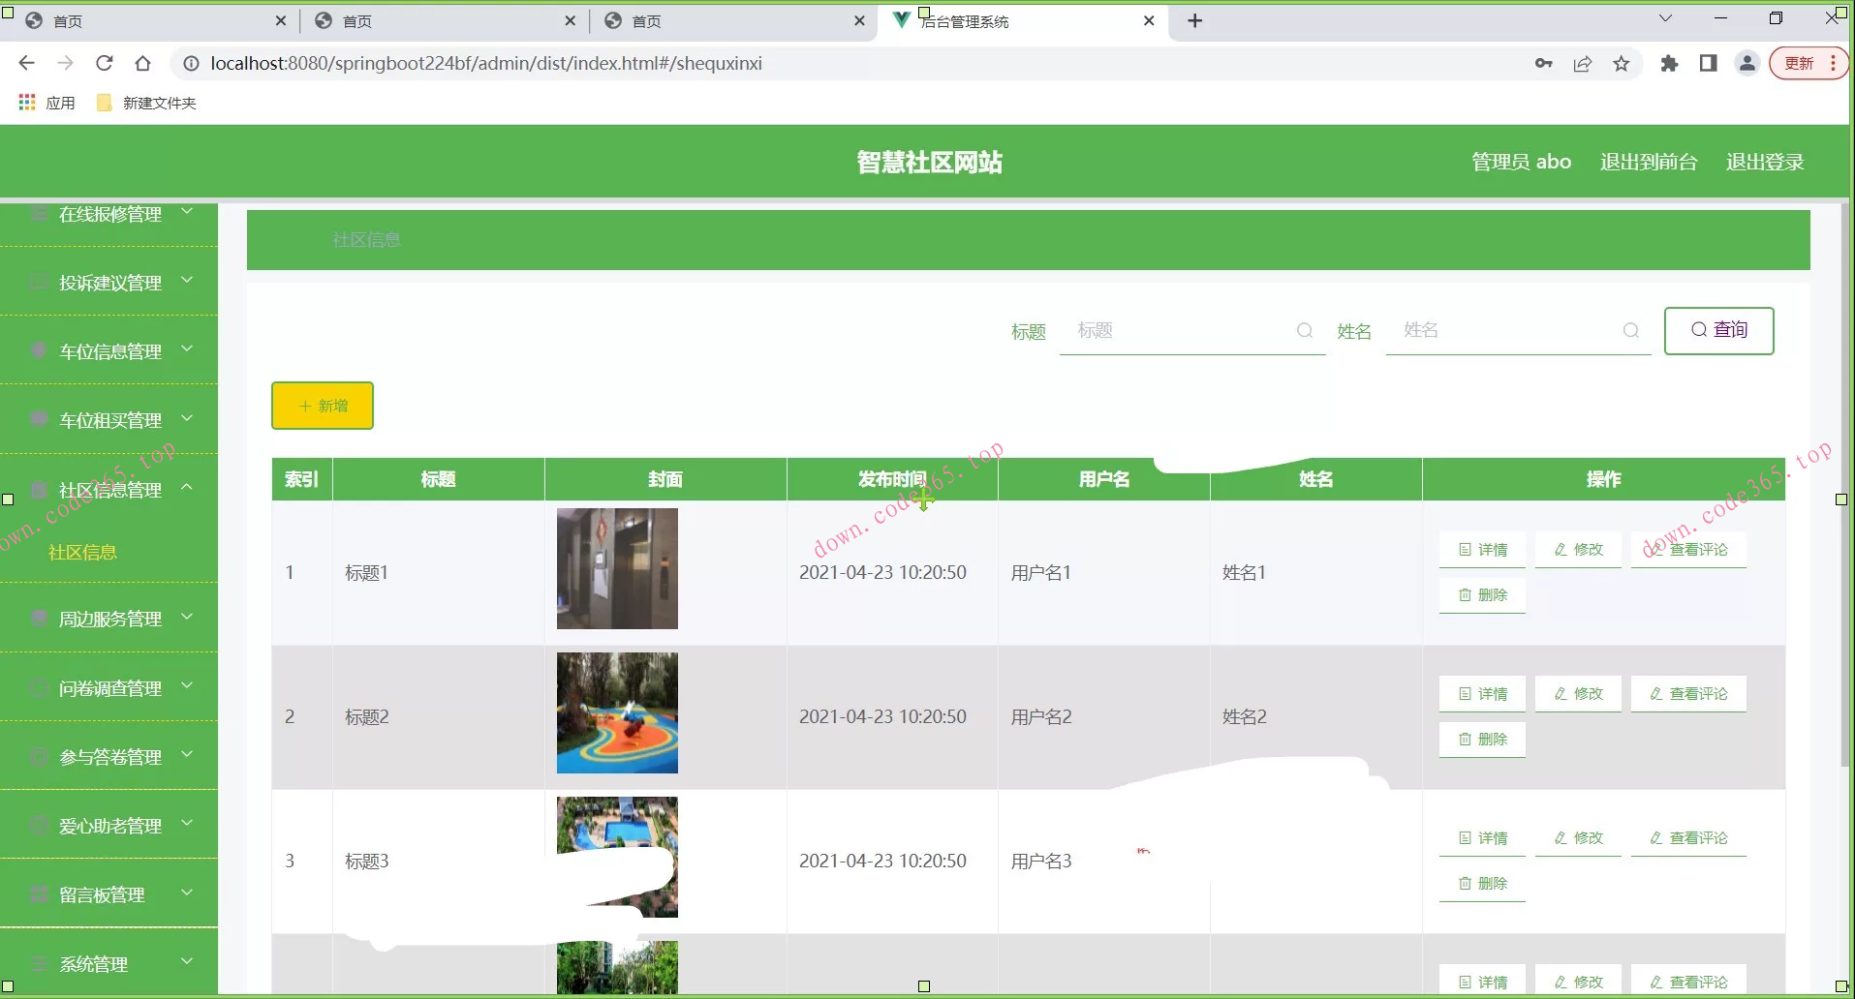This screenshot has height=999, width=1855.
Task: Open the saved passwords key icon
Action: click(x=1544, y=63)
